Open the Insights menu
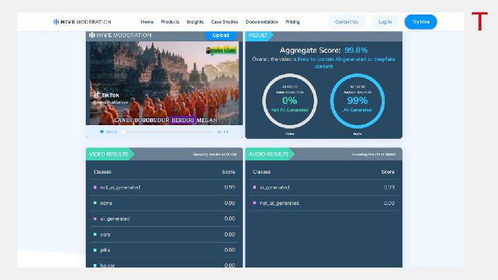This screenshot has height=280, width=498. pos(195,21)
